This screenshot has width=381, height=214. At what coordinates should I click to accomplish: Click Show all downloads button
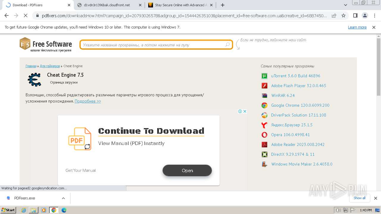click(359, 198)
